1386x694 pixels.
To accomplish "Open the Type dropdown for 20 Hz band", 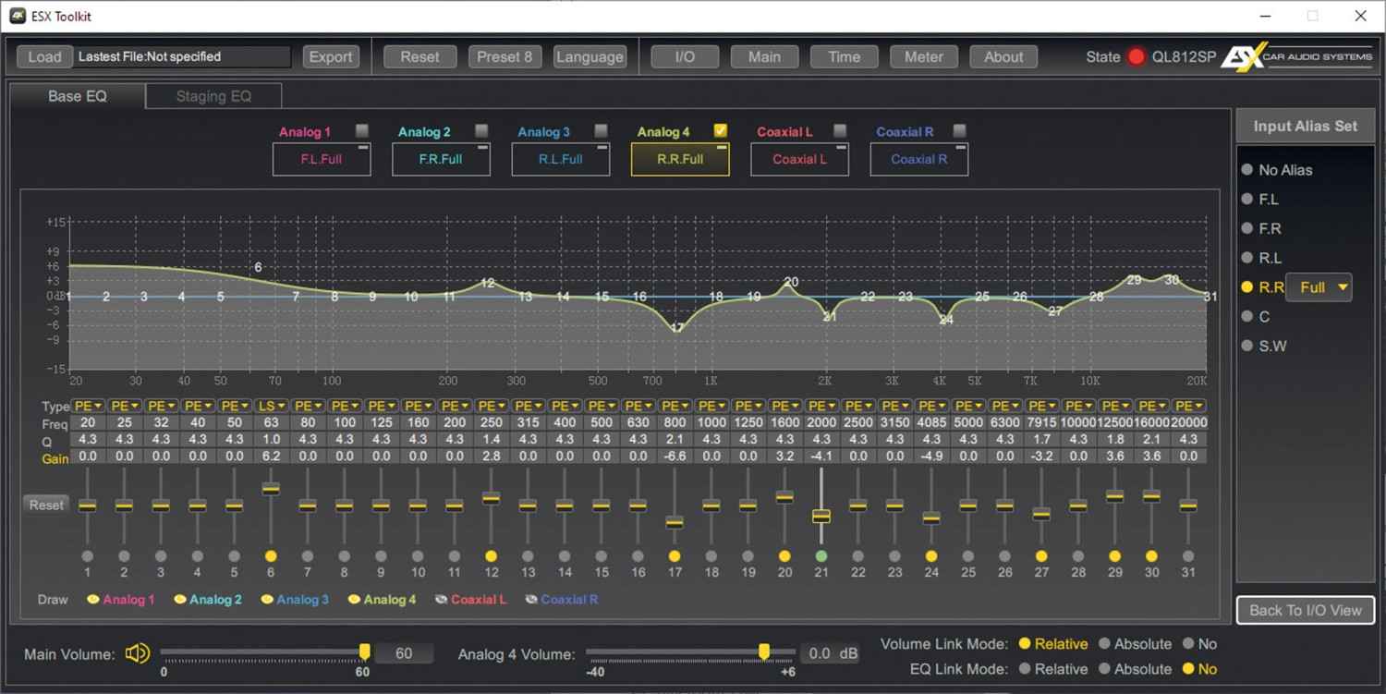I will click(x=88, y=406).
